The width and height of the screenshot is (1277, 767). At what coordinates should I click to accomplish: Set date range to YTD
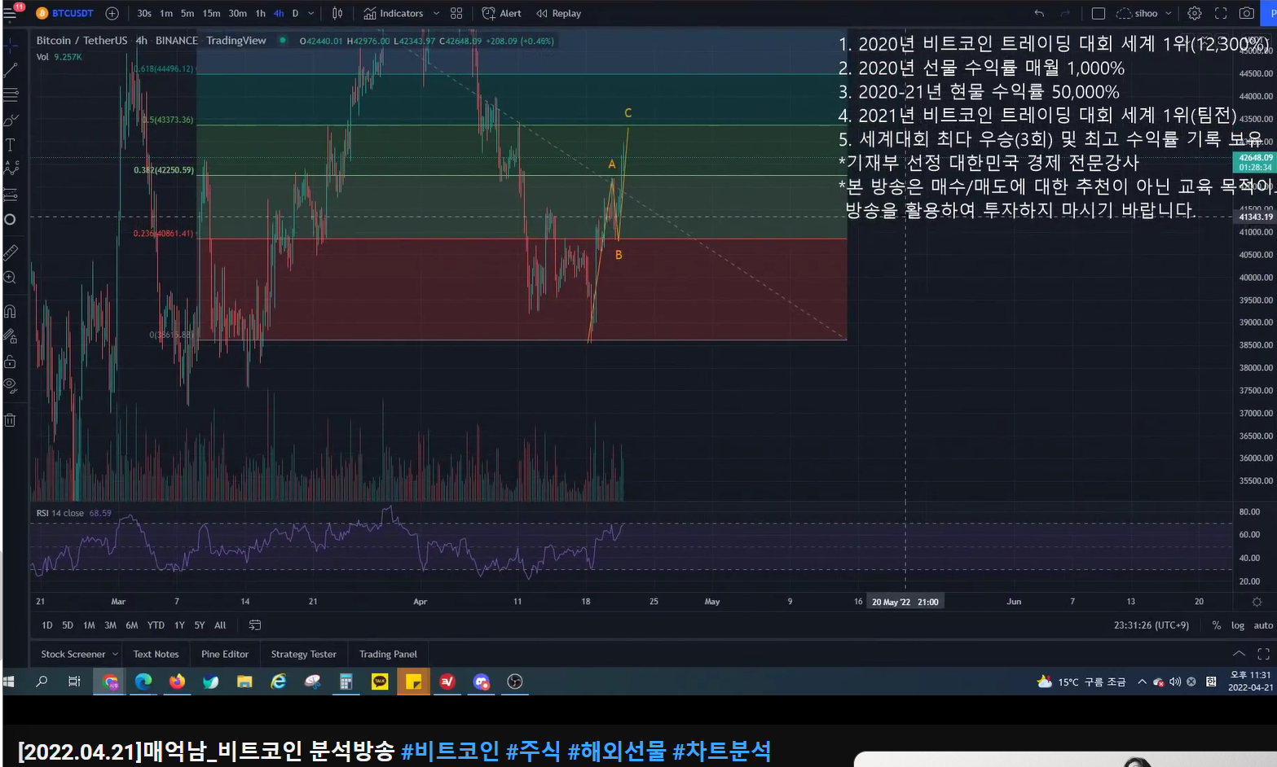[156, 625]
